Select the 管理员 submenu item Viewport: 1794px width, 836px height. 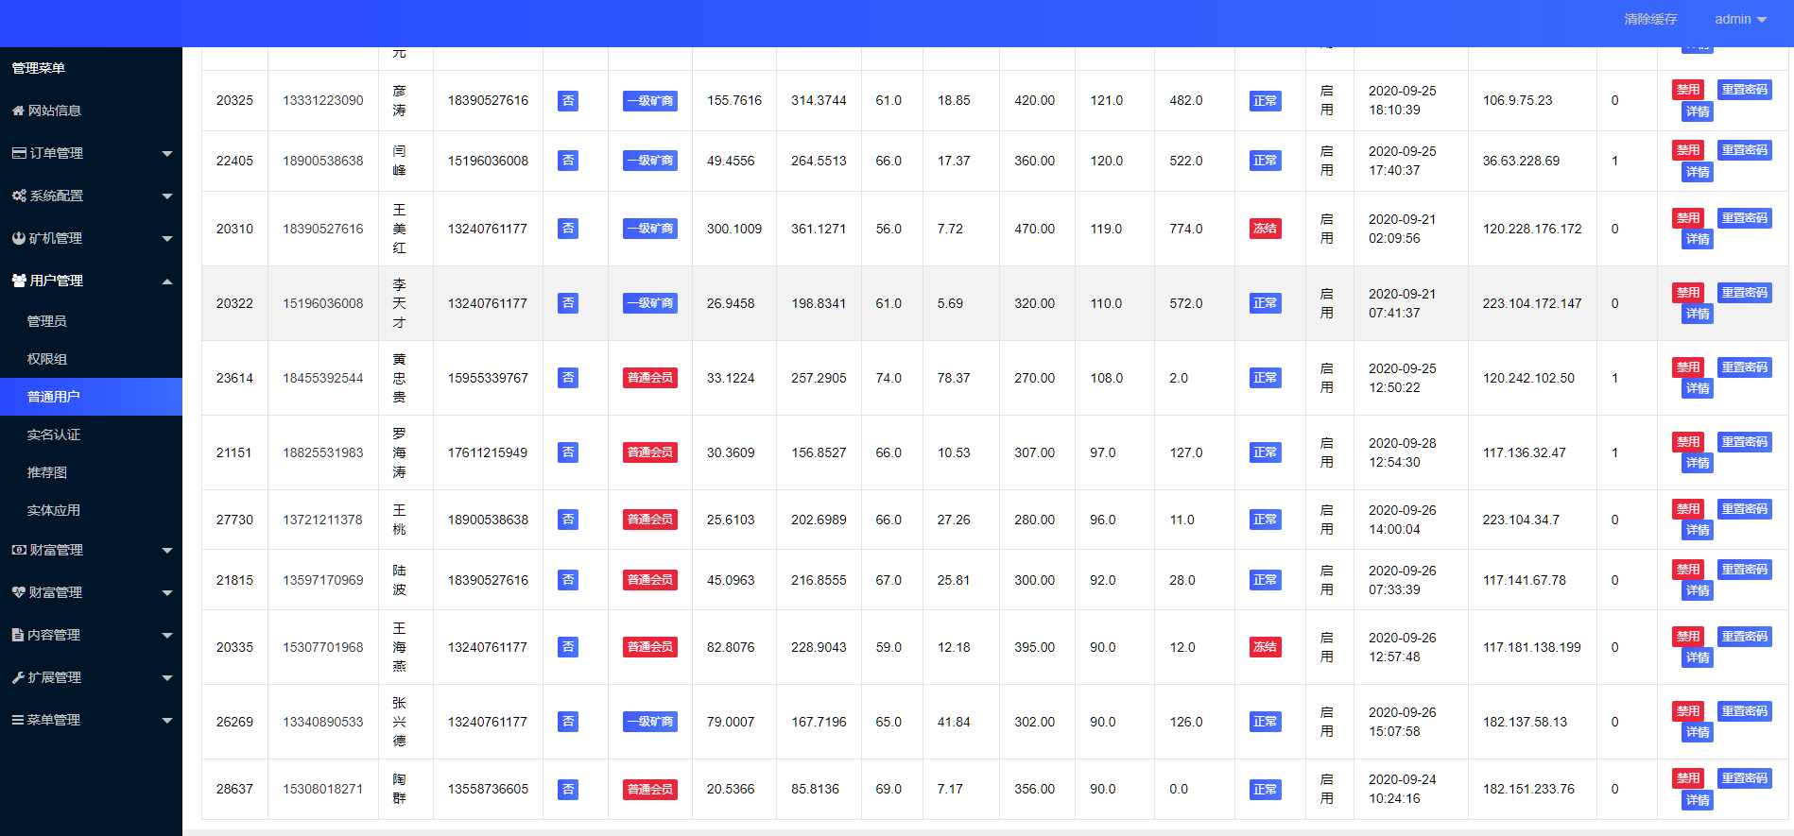pos(47,321)
